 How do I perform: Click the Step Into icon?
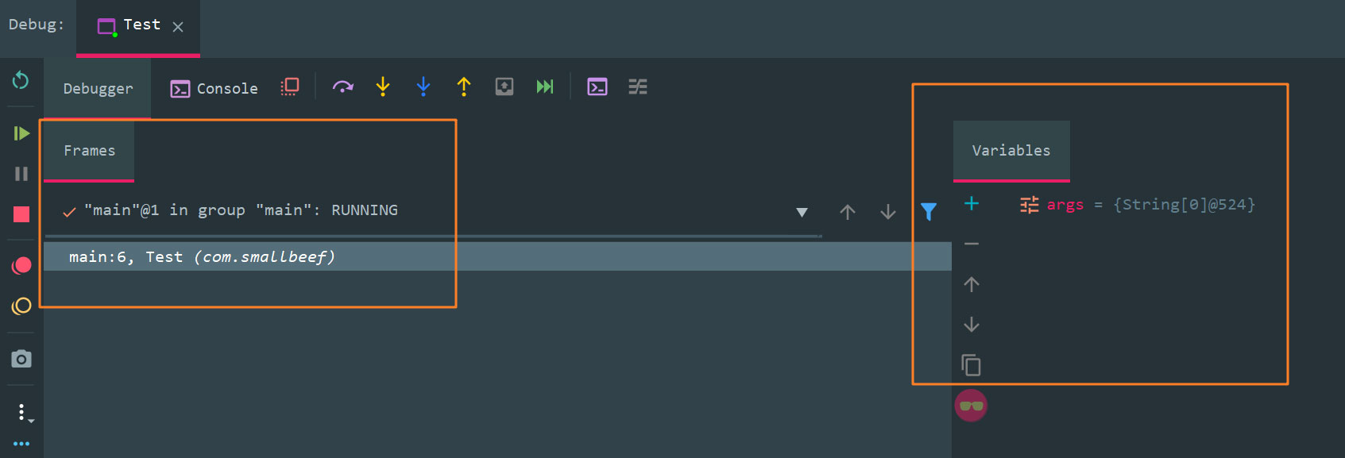pyautogui.click(x=383, y=87)
